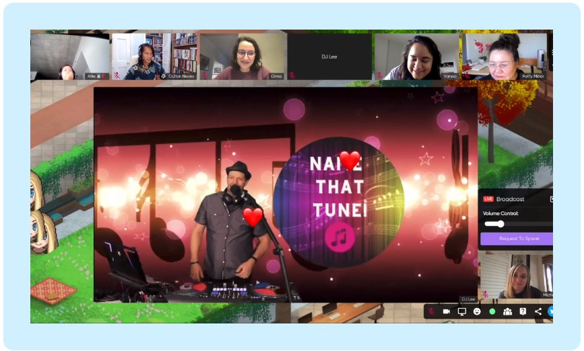Unmute the microphone in bottom toolbar
Viewport: 584px width, 351px height.
pyautogui.click(x=432, y=311)
